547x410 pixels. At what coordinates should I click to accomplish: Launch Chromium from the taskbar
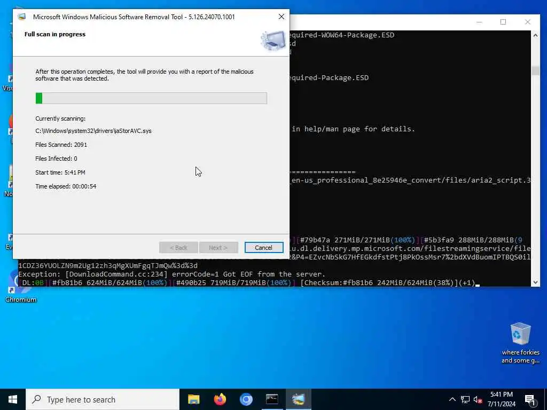(246, 399)
